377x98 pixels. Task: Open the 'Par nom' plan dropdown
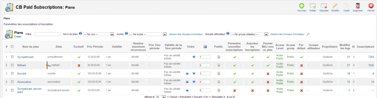[x=99, y=34]
